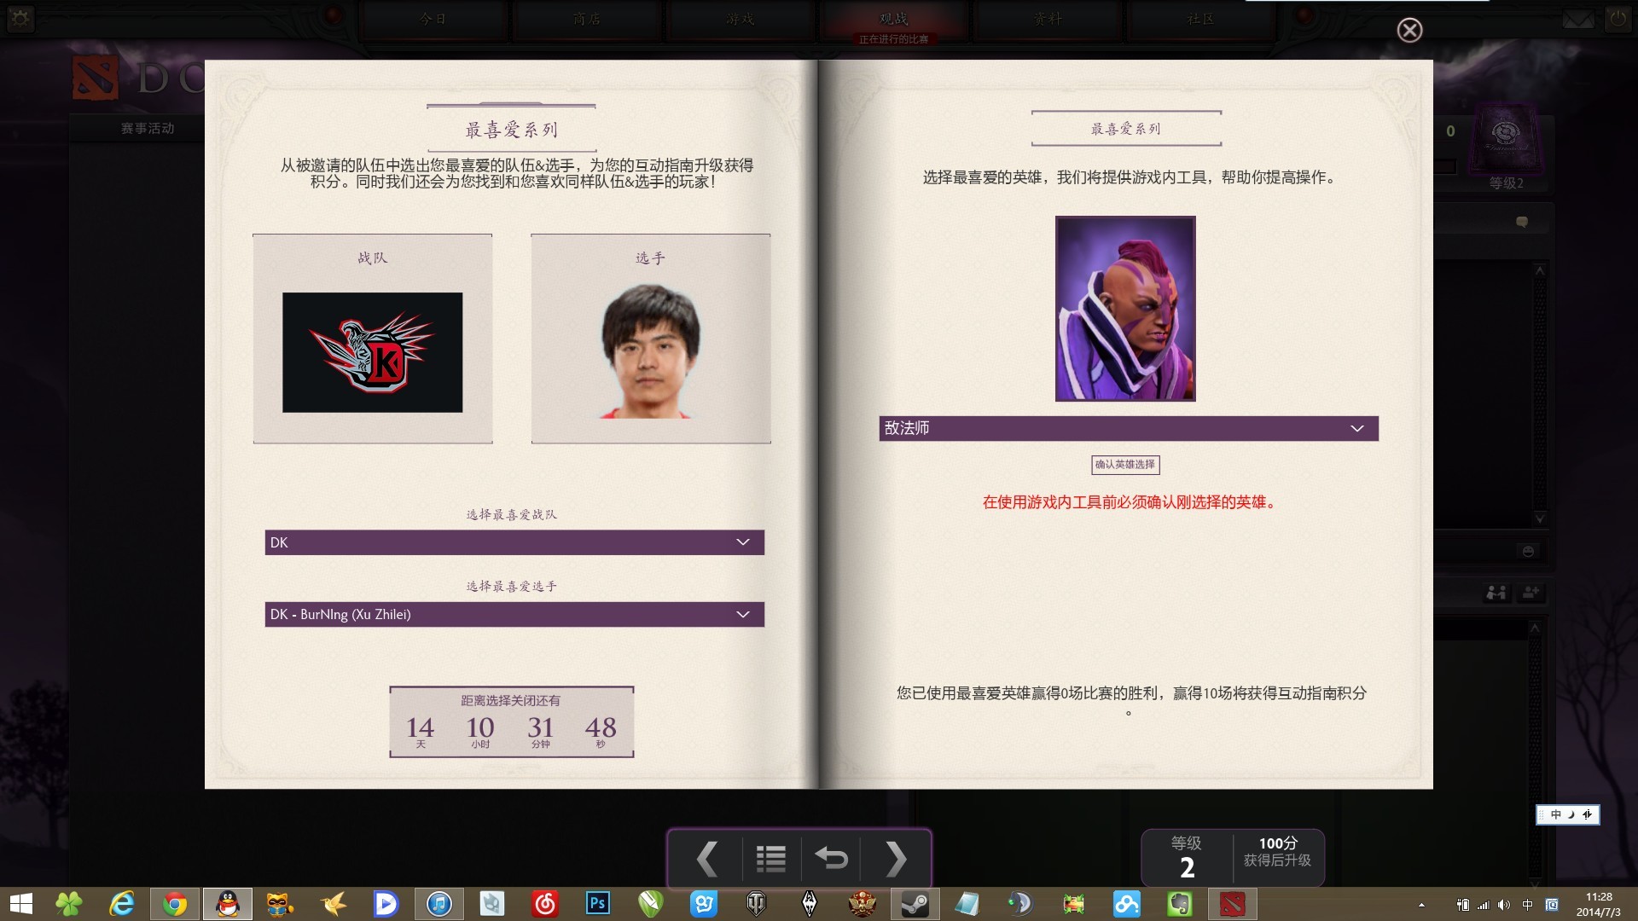The height and width of the screenshot is (921, 1638).
Task: Click the return arrow in compendium navigation
Action: (831, 859)
